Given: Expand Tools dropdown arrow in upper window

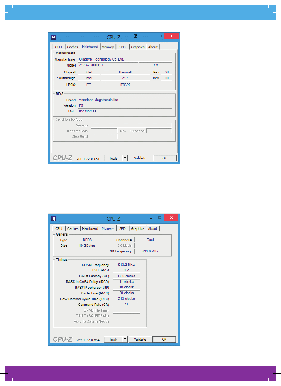Looking at the screenshot, I should coord(125,158).
